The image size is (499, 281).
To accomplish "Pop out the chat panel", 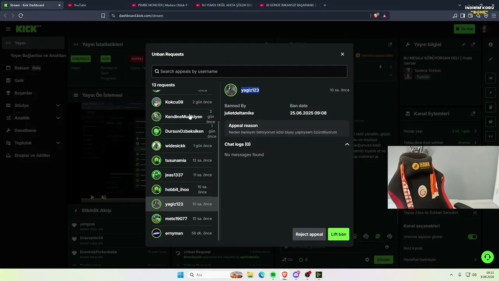I will [390, 44].
